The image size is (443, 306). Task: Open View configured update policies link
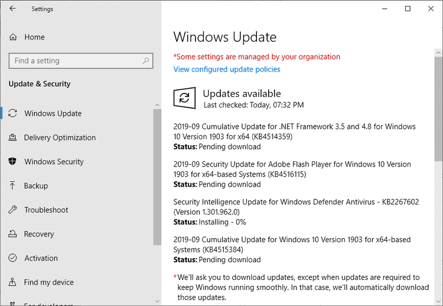click(x=227, y=69)
